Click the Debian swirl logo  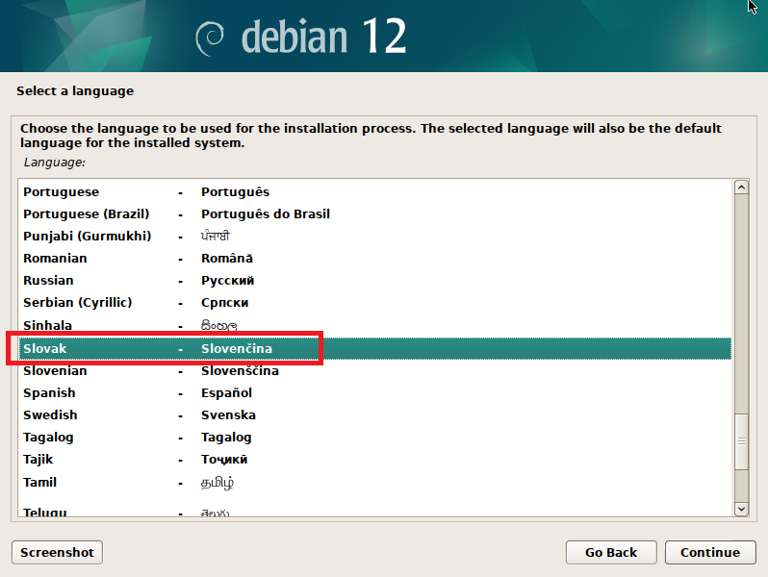211,37
